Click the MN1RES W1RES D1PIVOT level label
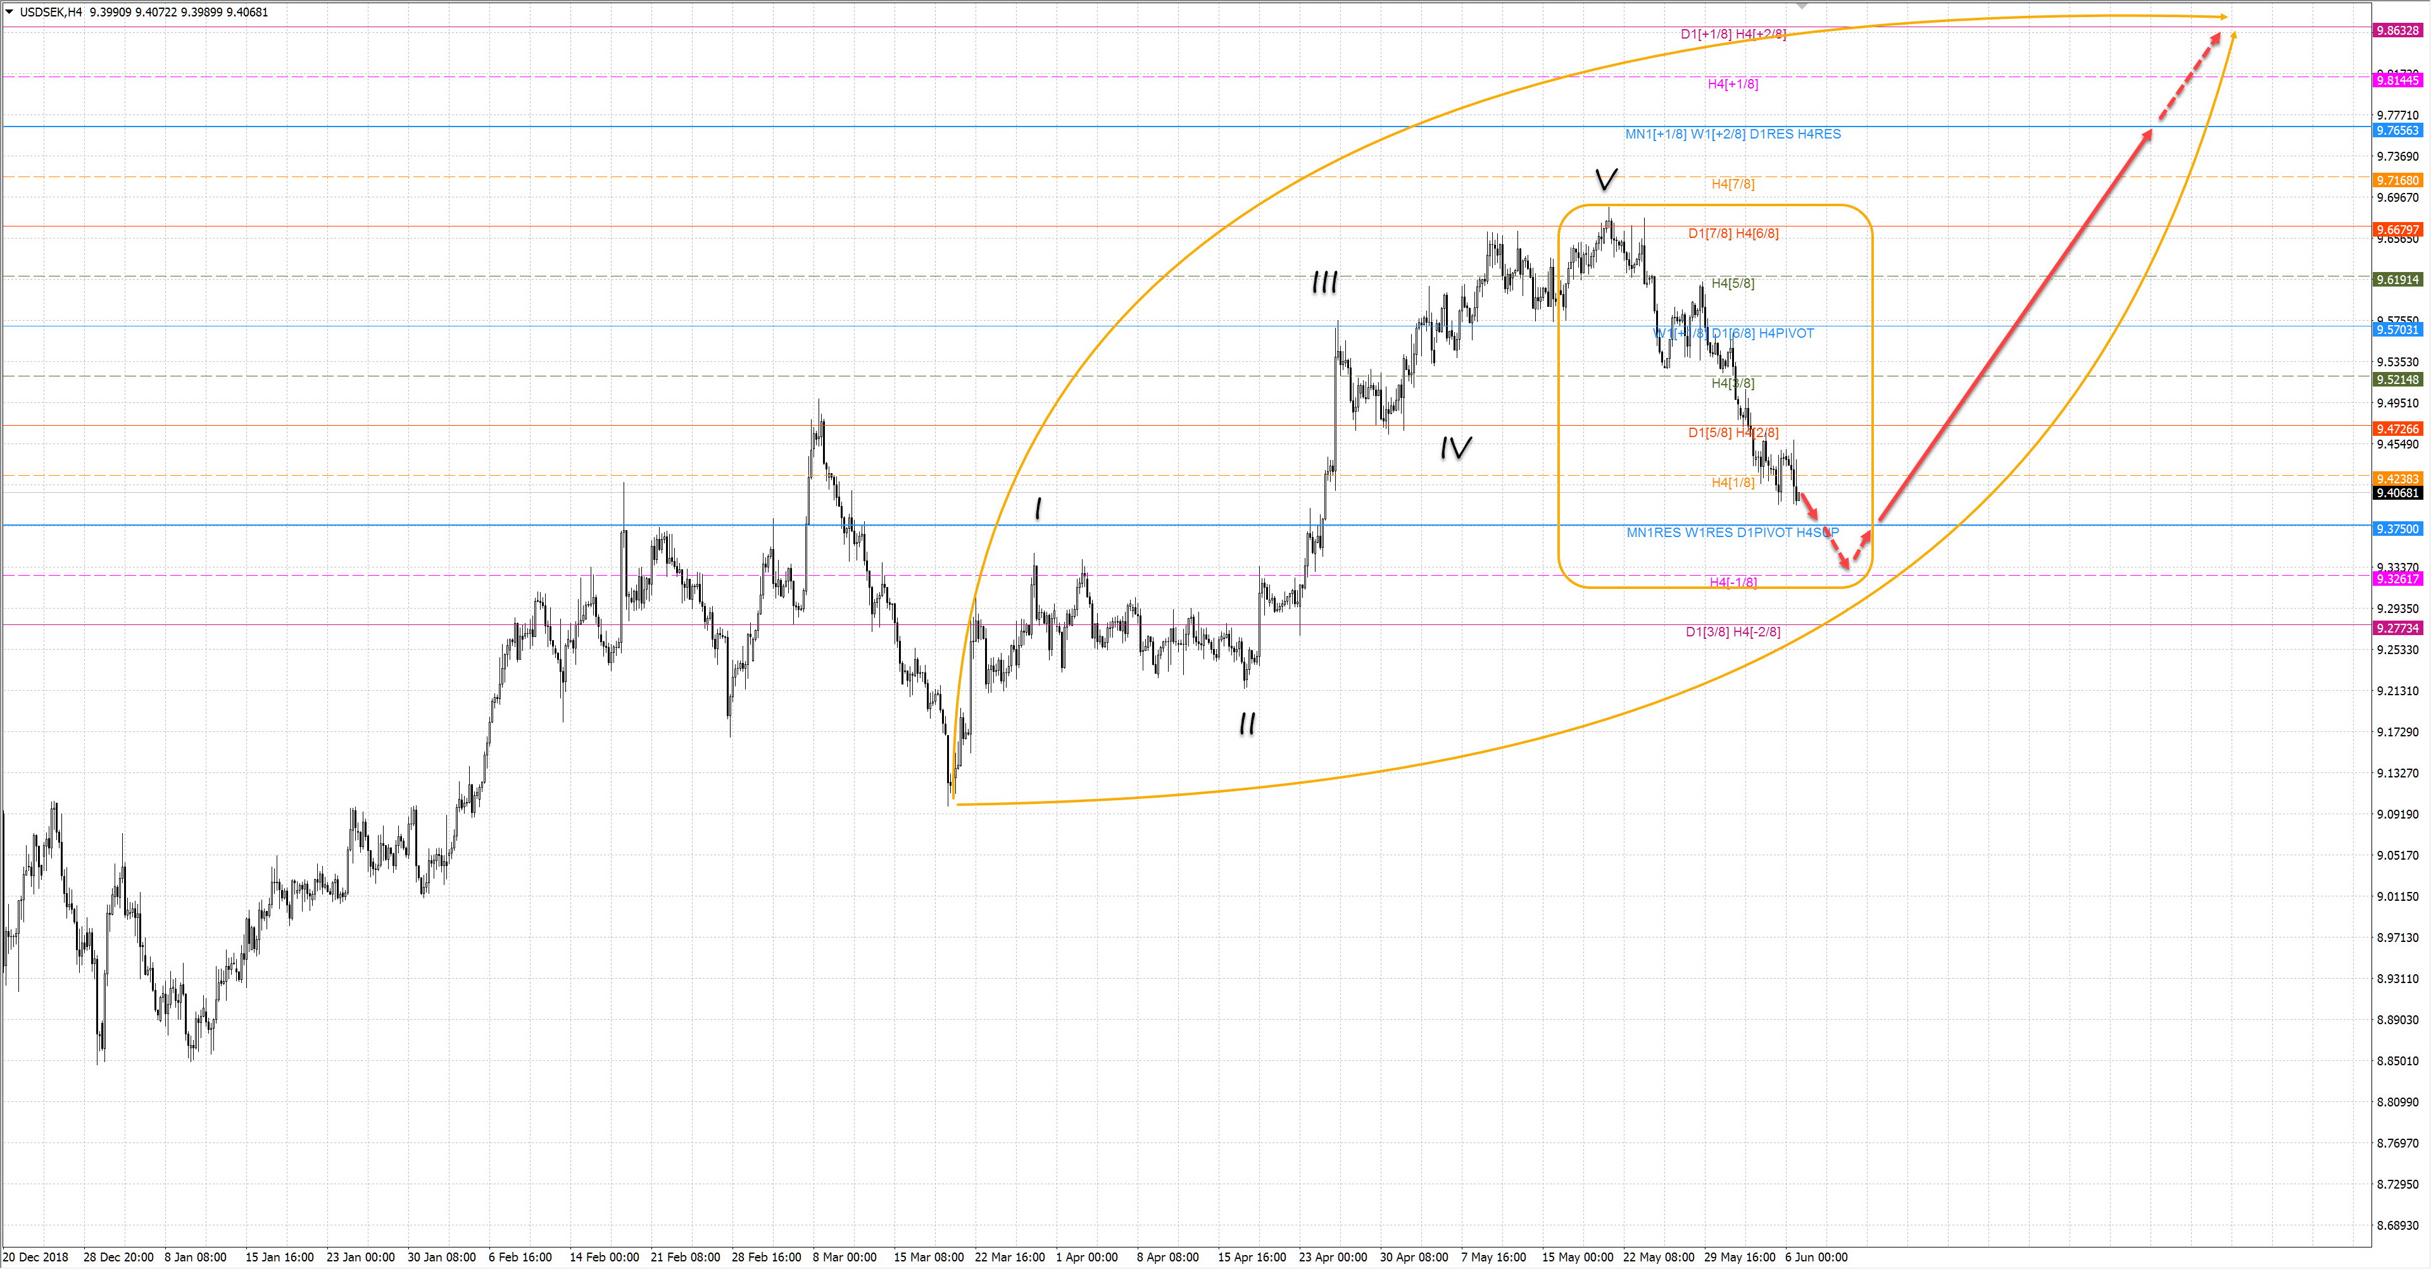 (1731, 533)
